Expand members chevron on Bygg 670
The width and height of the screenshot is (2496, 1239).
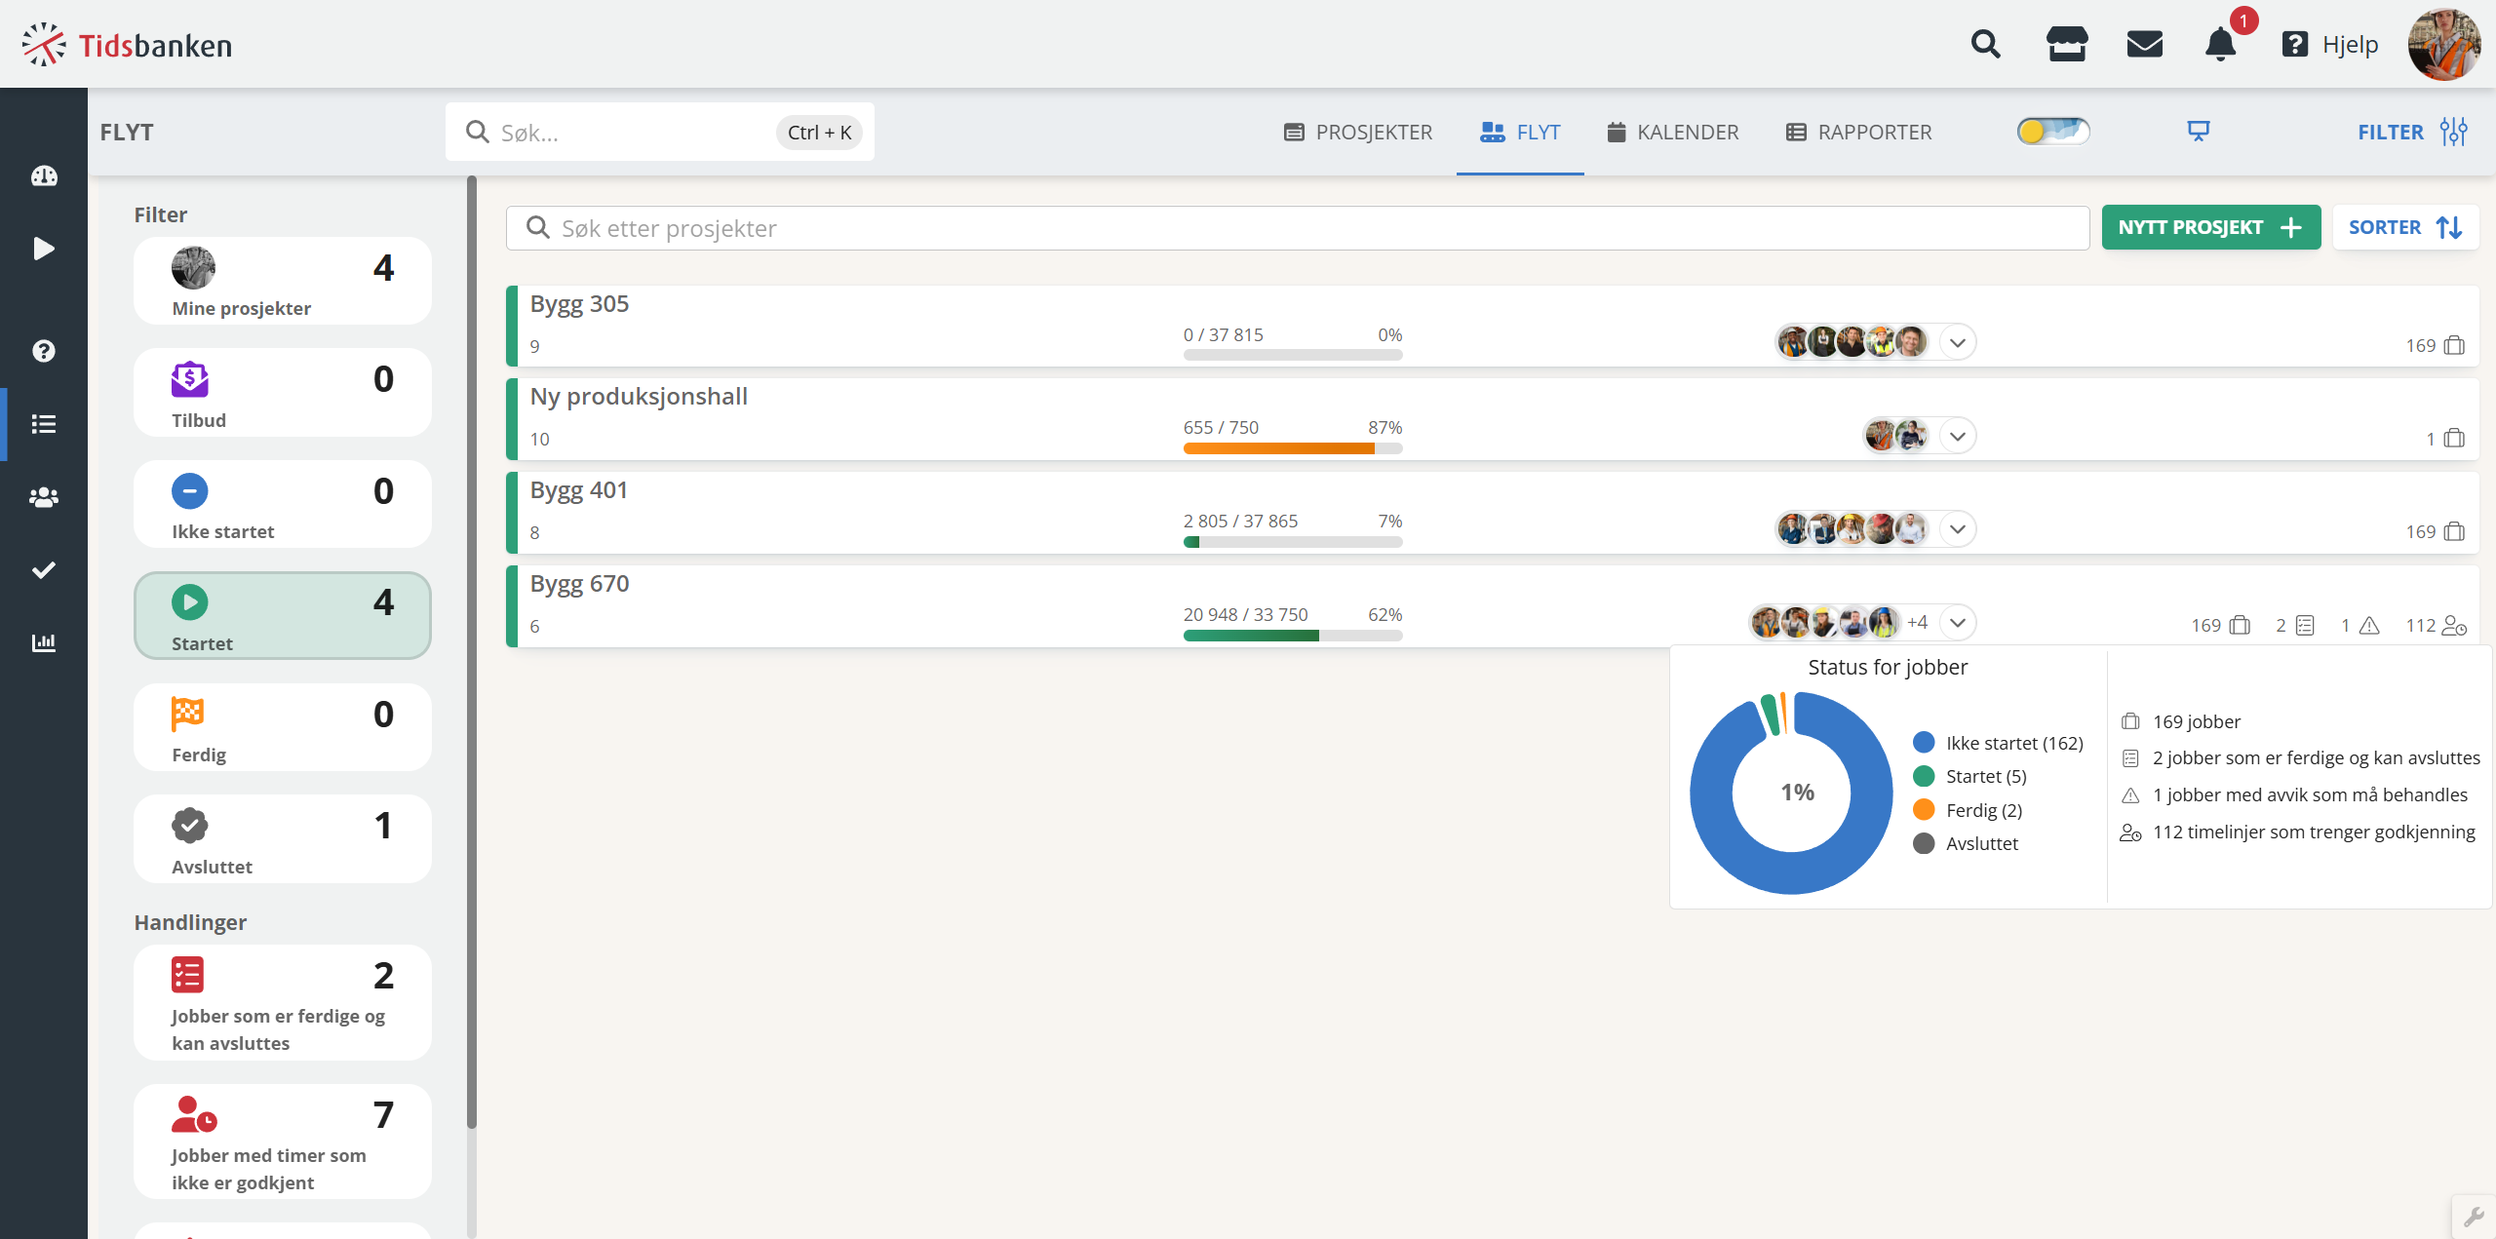tap(1957, 623)
